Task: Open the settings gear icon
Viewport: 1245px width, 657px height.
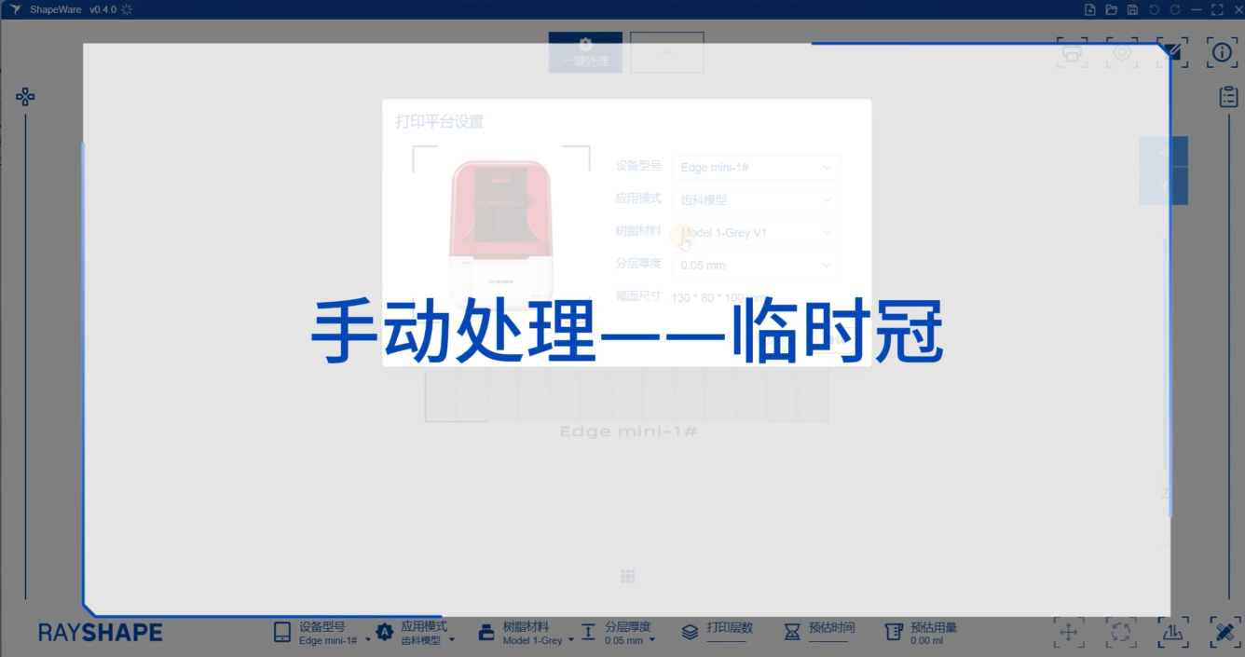Action: (x=1122, y=53)
